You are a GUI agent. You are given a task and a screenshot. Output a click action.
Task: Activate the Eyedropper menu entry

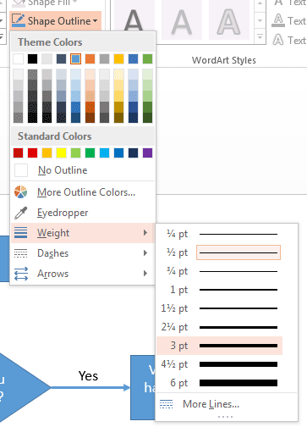[x=83, y=213]
